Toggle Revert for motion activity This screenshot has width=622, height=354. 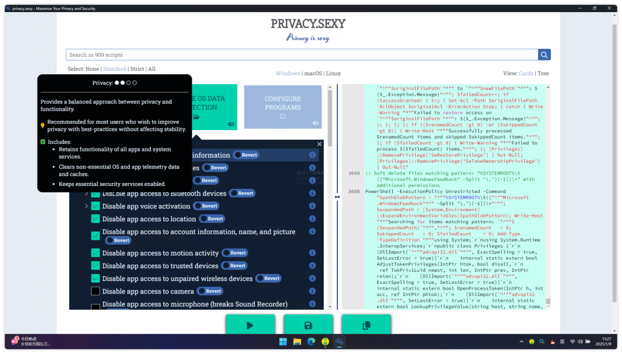[235, 253]
